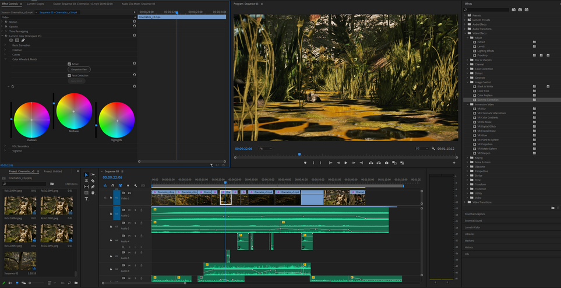Open timeline wrench display settings
Screen dimensions: 561x288
[x=135, y=186]
